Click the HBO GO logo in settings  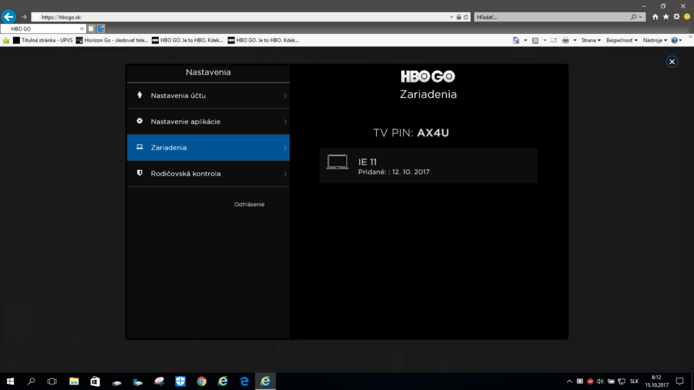tap(428, 76)
